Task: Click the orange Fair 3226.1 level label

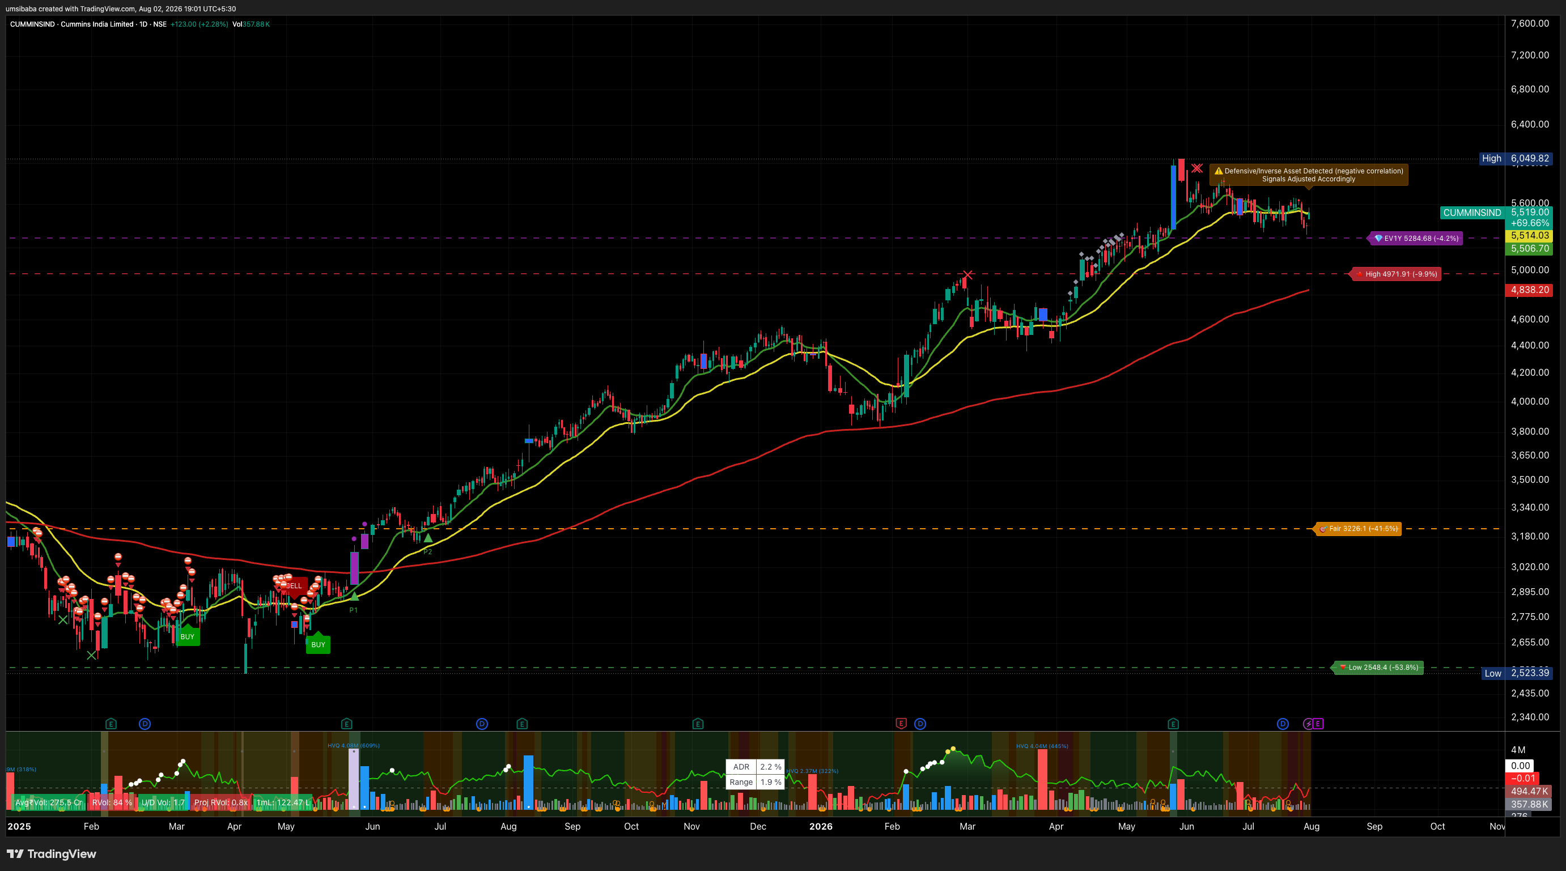Action: click(1358, 529)
